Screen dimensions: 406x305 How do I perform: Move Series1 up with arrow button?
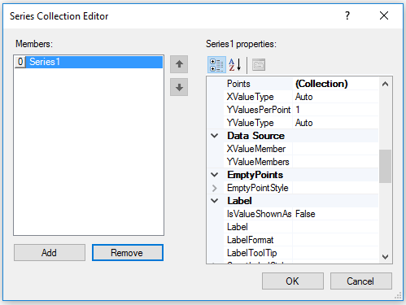(x=179, y=64)
